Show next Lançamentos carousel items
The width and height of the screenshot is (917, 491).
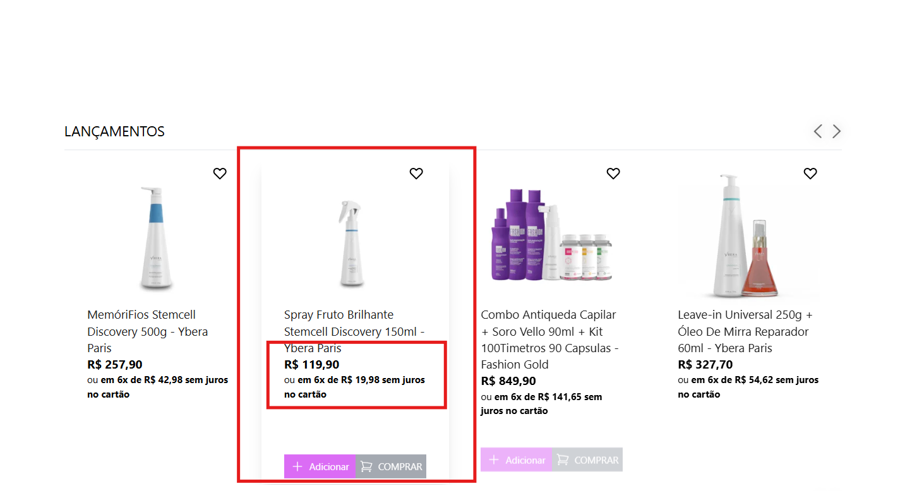click(x=837, y=131)
